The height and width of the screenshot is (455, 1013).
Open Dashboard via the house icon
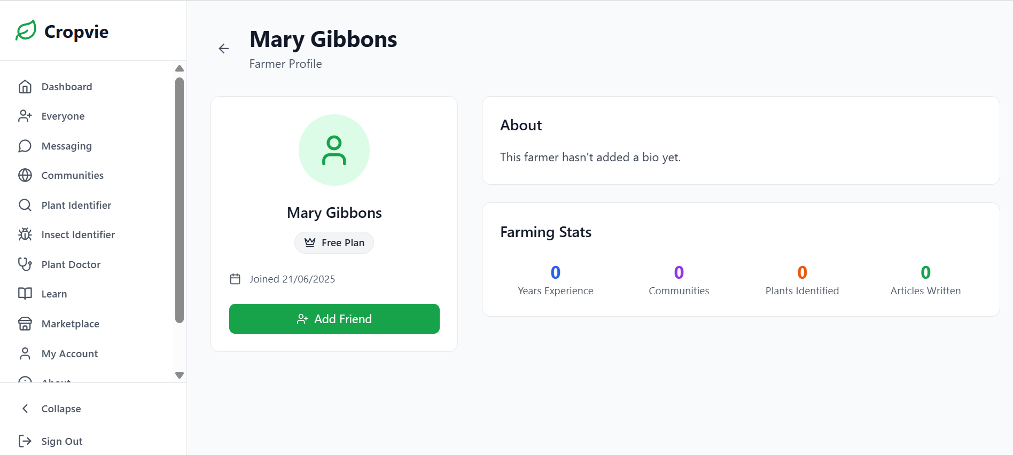(25, 87)
